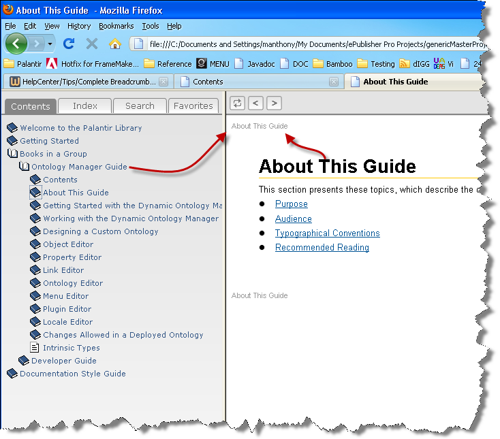
Task: Open the MENU bookmark in bookmarks toolbar
Action: click(213, 64)
